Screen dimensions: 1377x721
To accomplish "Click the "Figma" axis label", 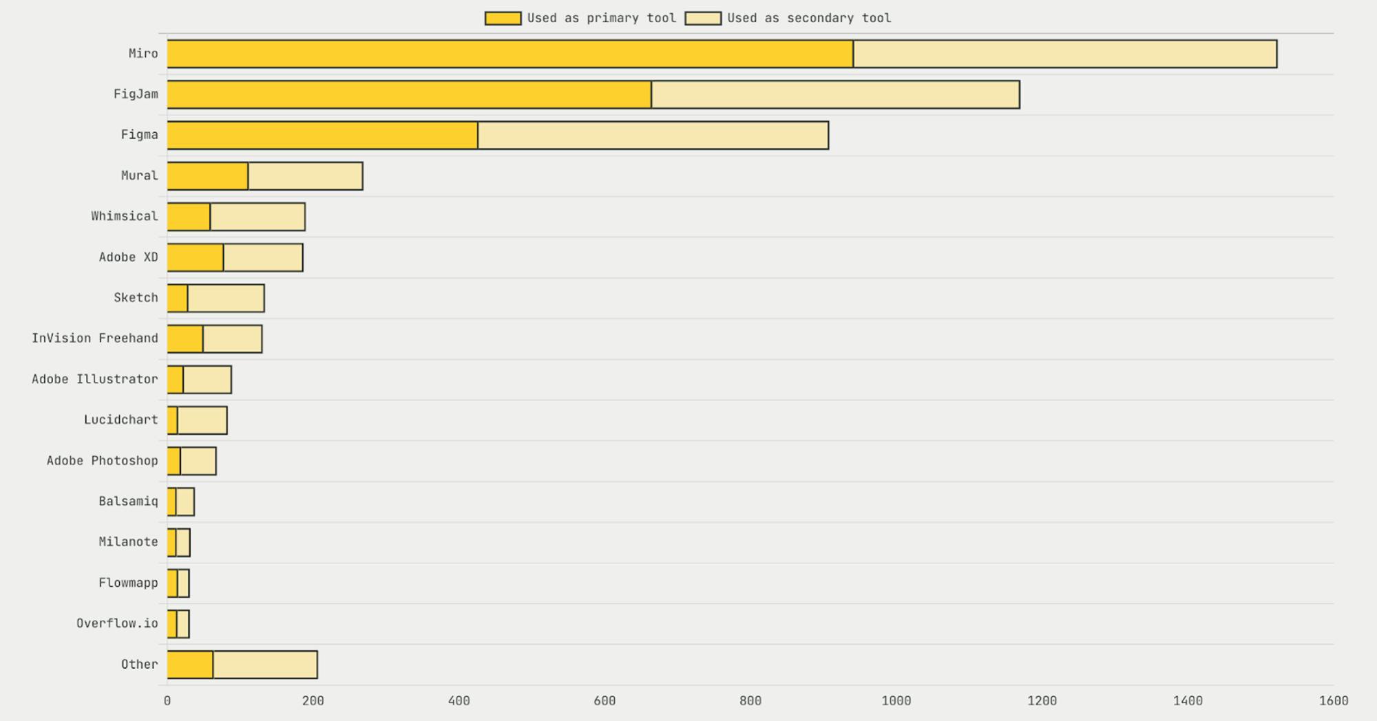I will pyautogui.click(x=140, y=135).
